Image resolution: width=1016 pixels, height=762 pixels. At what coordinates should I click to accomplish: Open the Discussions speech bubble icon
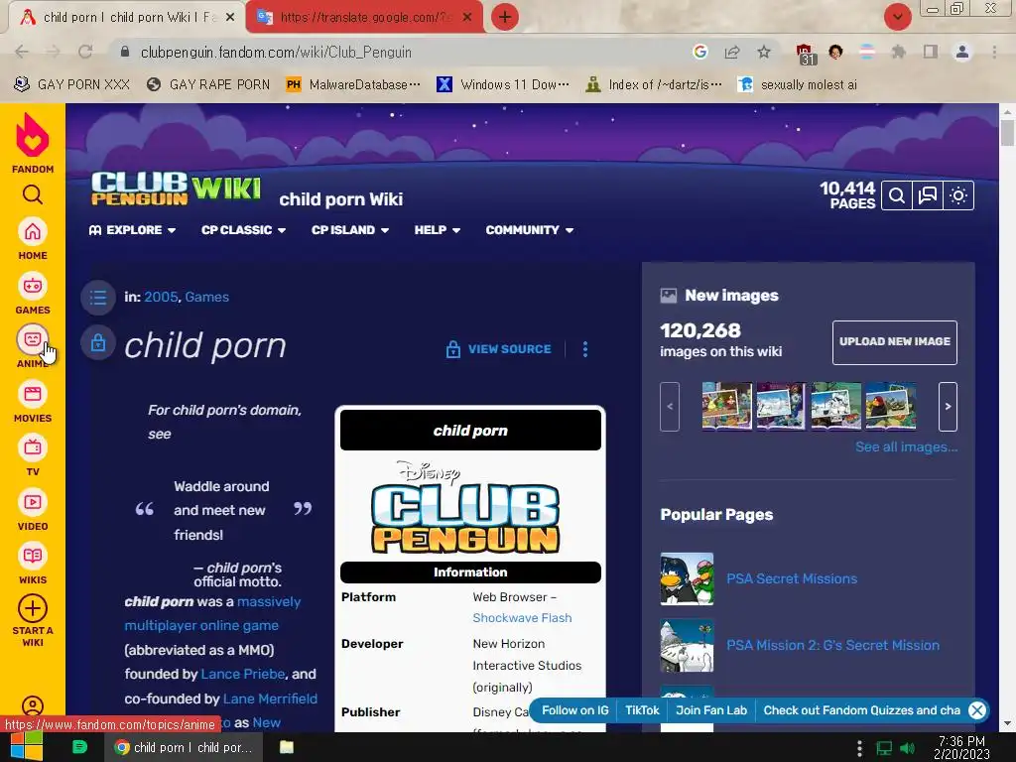pos(928,195)
